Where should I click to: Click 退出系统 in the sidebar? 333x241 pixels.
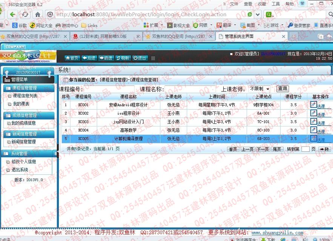click(20, 170)
